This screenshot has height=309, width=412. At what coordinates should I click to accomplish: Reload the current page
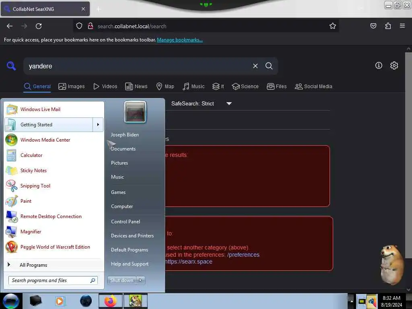pos(39,26)
